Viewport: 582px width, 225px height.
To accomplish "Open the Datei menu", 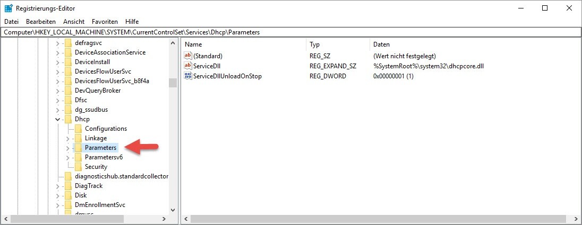I will pyautogui.click(x=11, y=22).
